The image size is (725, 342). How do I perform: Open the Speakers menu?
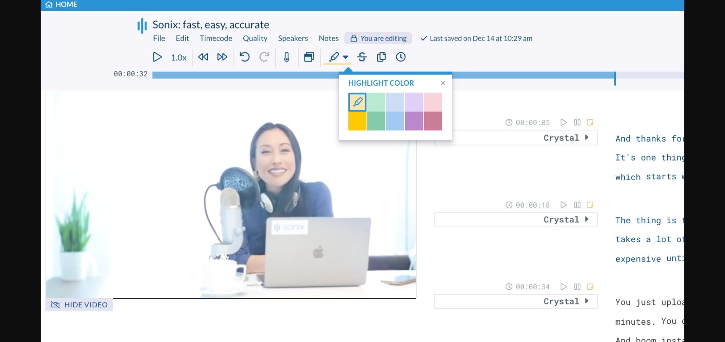pos(293,38)
